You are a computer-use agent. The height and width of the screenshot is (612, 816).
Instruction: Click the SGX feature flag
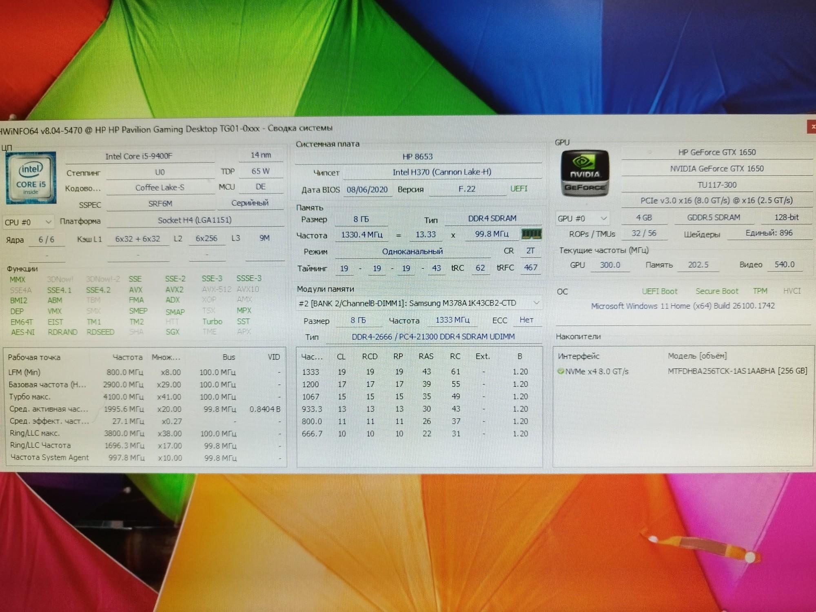point(173,332)
